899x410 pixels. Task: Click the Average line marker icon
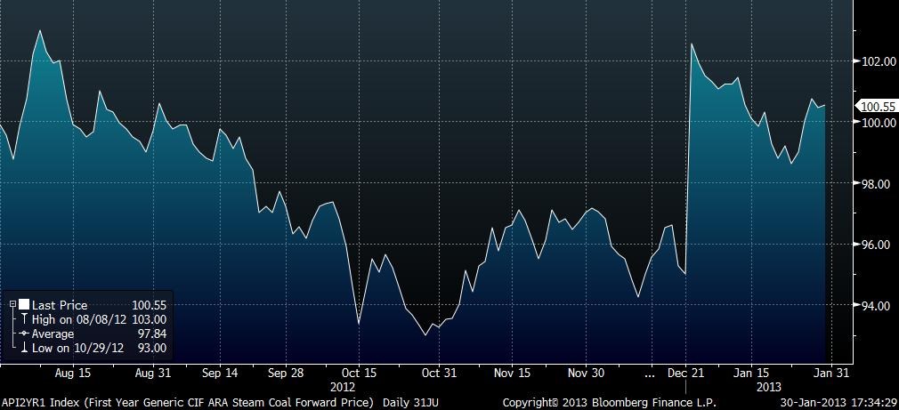click(x=24, y=334)
